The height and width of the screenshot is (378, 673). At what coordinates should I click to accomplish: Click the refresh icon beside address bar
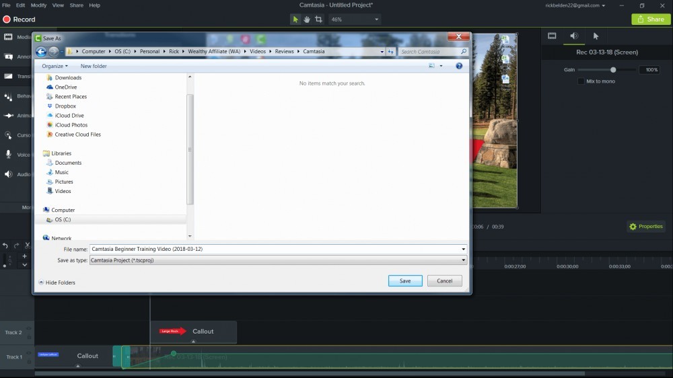390,52
